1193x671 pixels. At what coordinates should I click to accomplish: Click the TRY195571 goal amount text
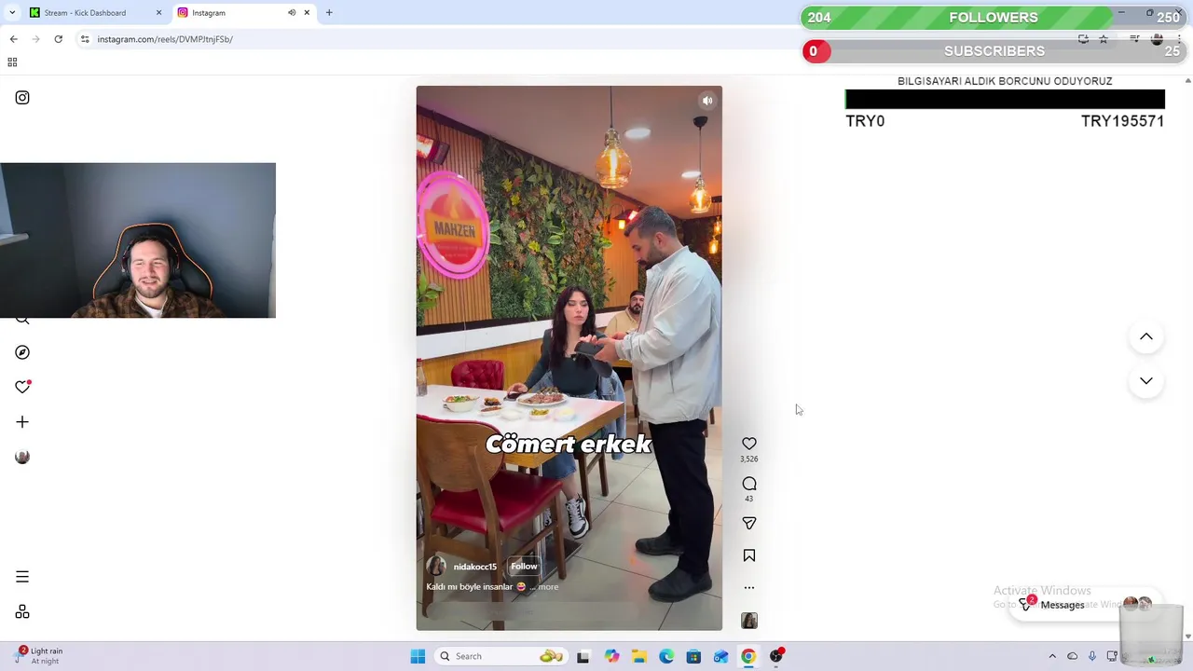pos(1122,121)
